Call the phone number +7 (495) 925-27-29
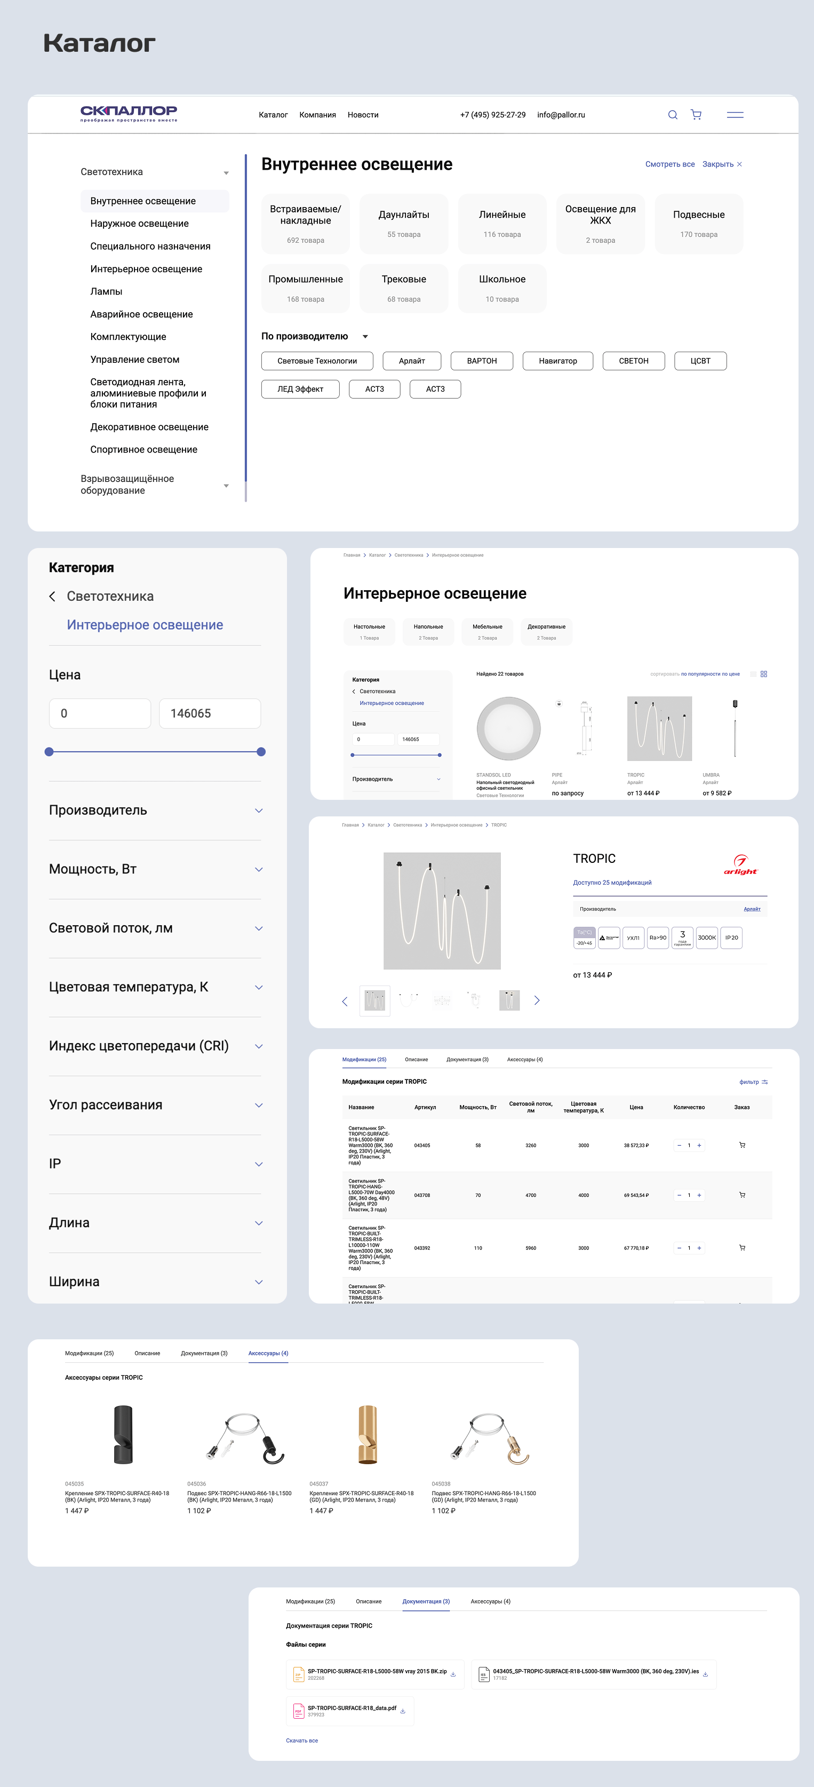The image size is (814, 1787). (x=493, y=115)
